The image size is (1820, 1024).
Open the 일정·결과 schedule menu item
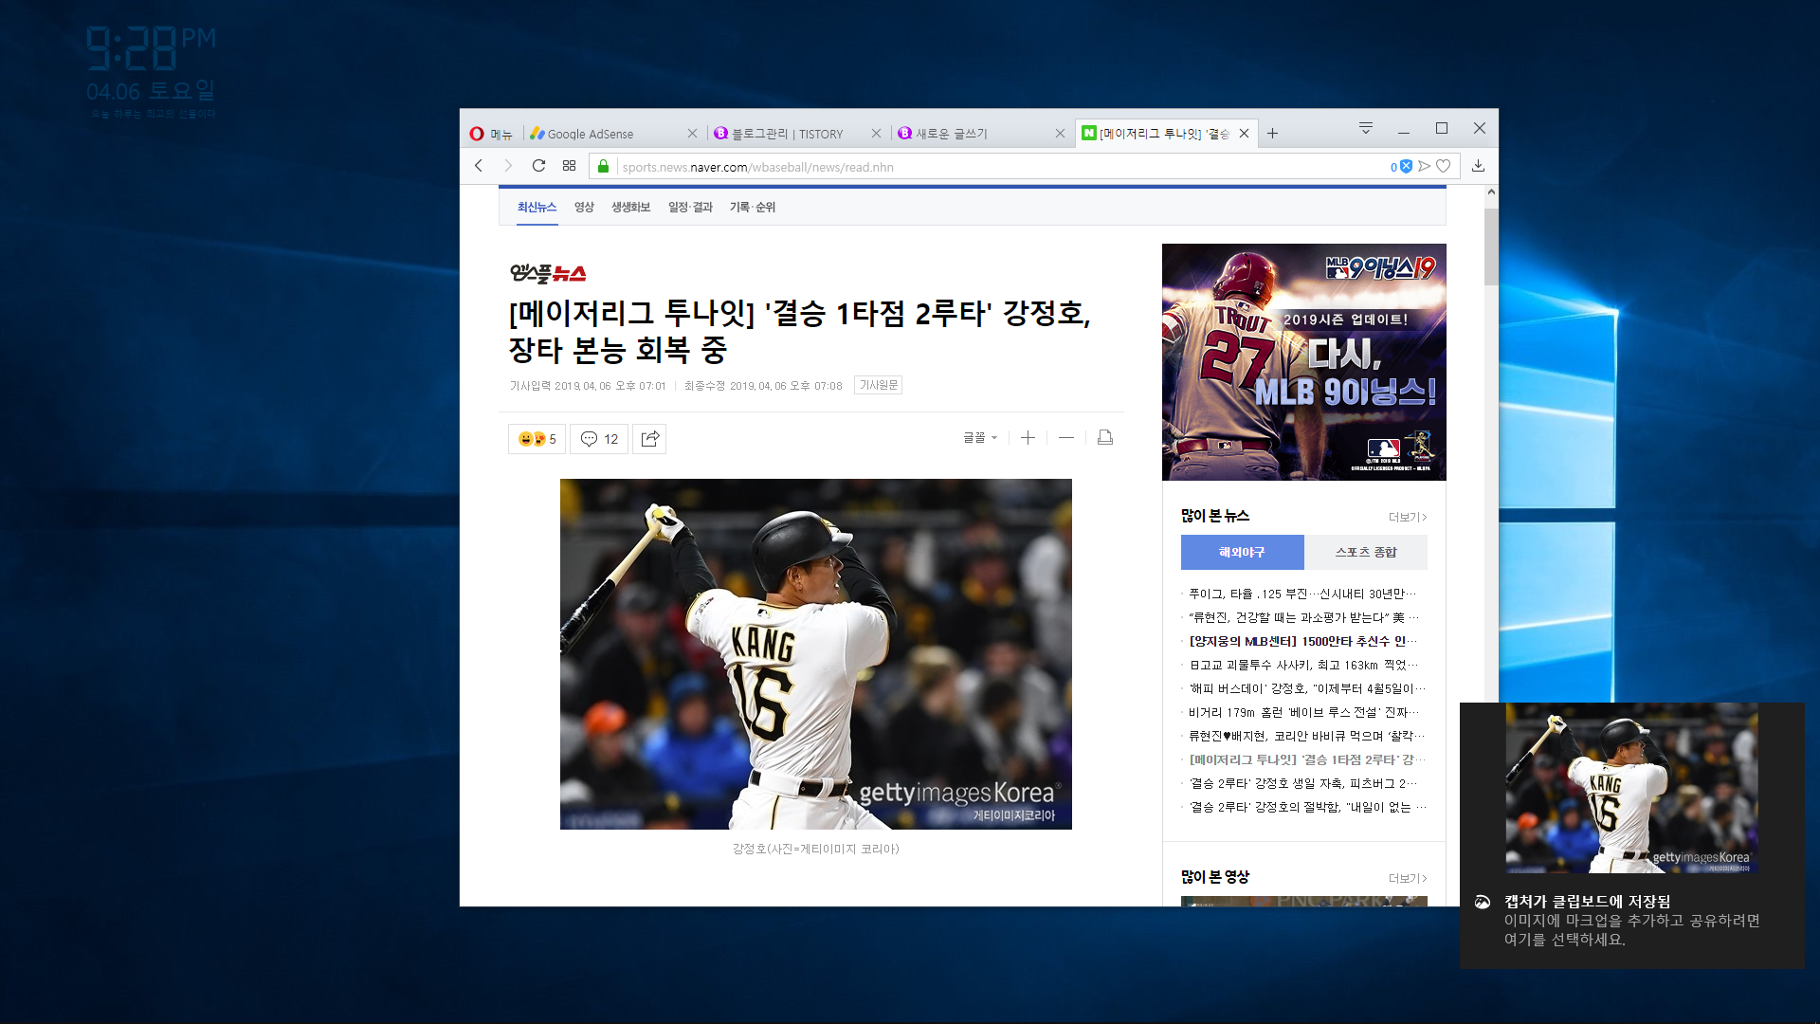690,207
